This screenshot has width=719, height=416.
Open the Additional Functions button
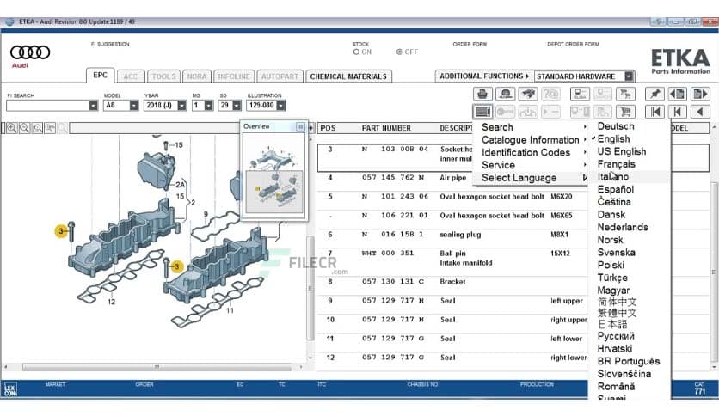pos(483,76)
